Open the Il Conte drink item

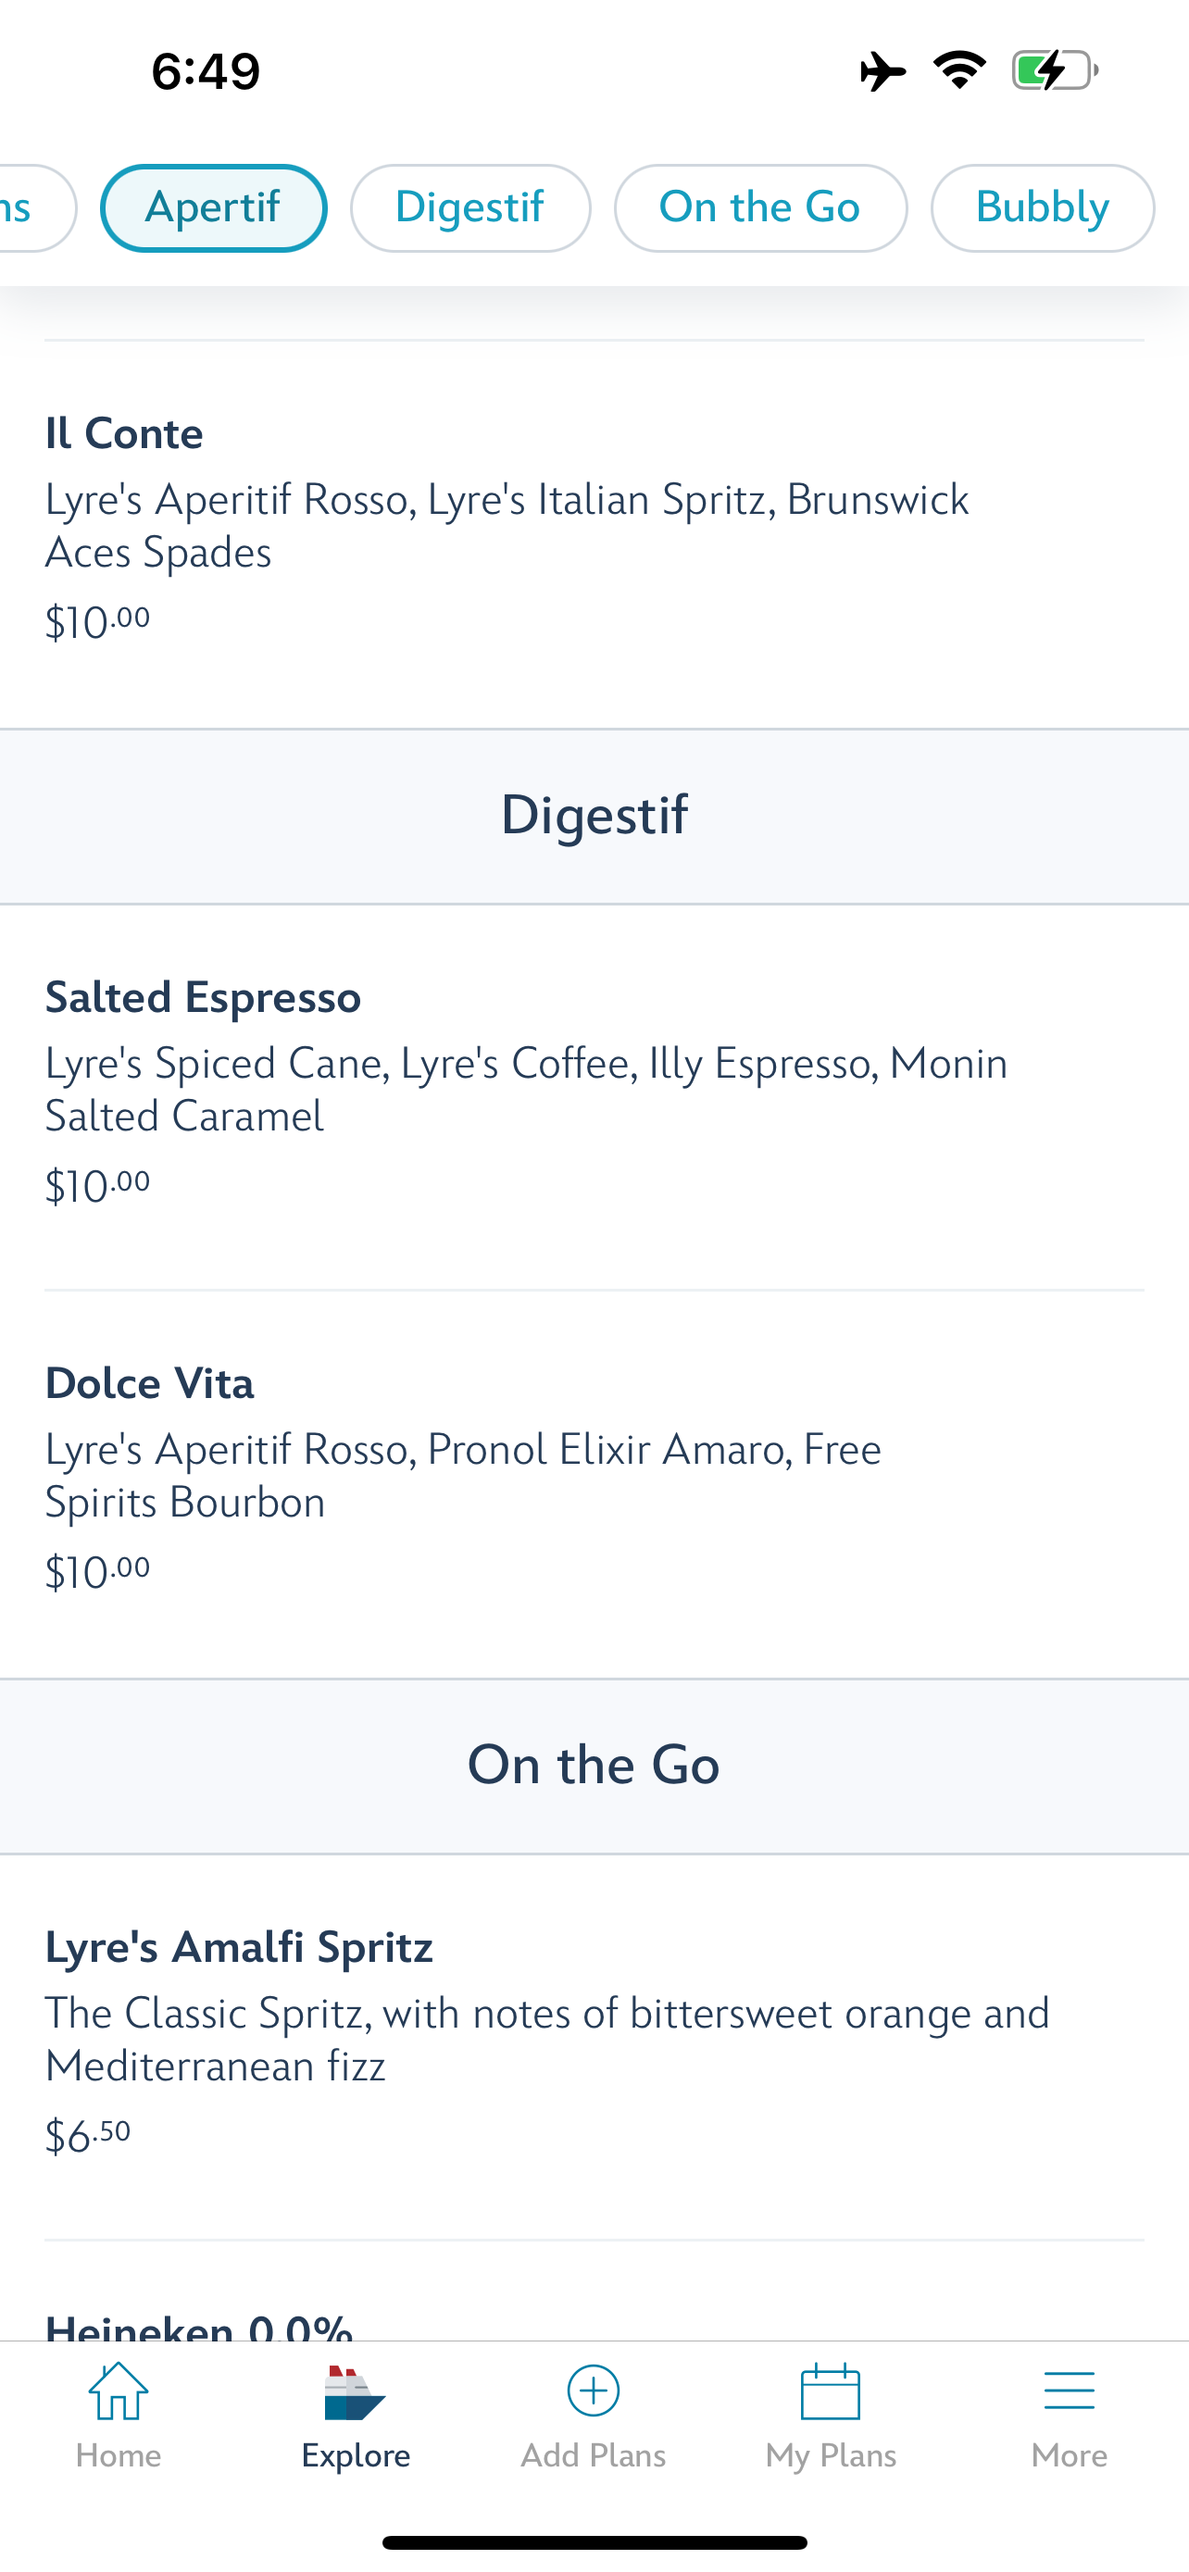[124, 433]
